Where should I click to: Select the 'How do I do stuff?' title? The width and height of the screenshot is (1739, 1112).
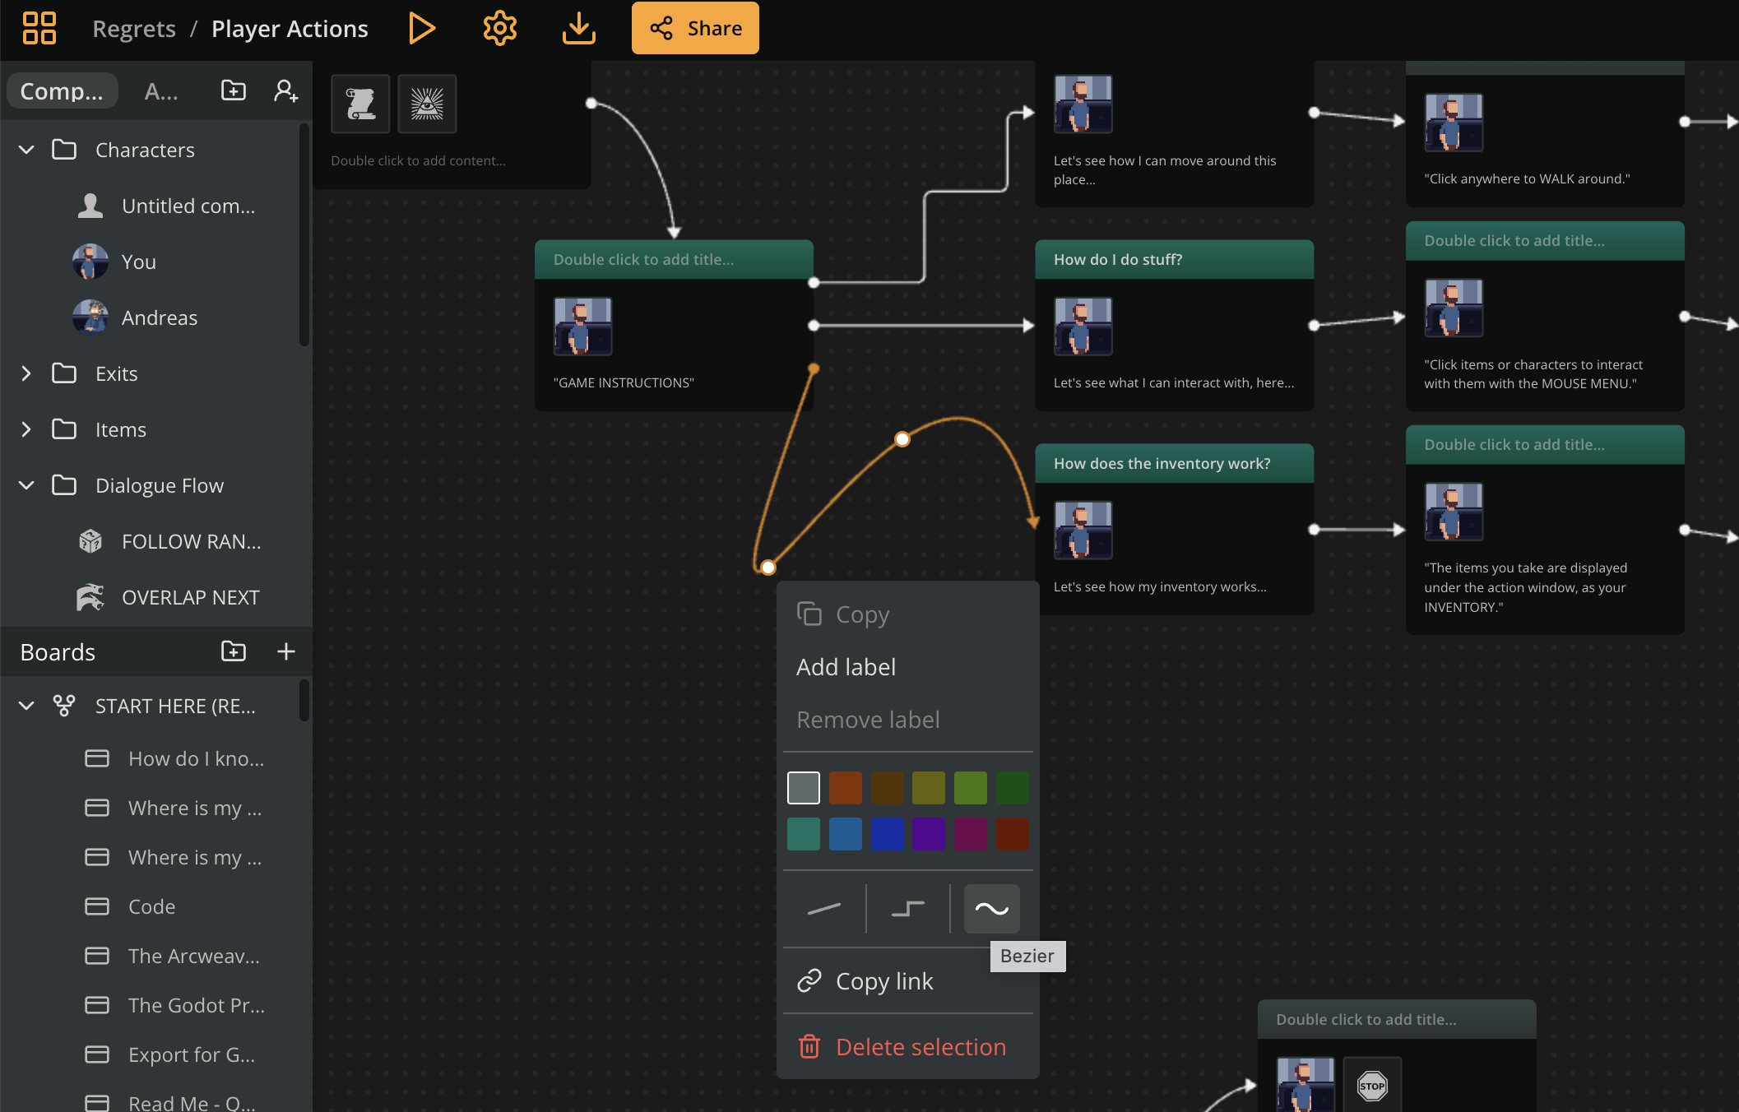pos(1118,259)
